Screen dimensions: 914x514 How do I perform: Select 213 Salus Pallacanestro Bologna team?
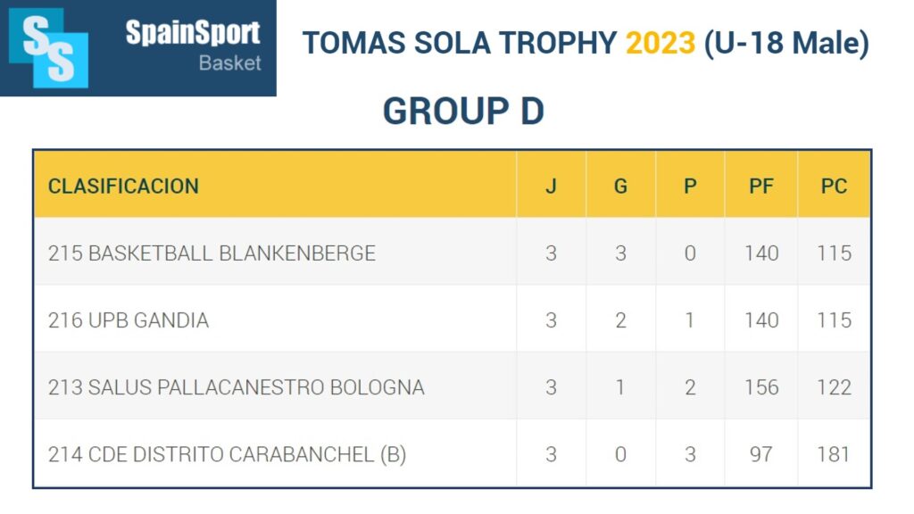tap(236, 387)
